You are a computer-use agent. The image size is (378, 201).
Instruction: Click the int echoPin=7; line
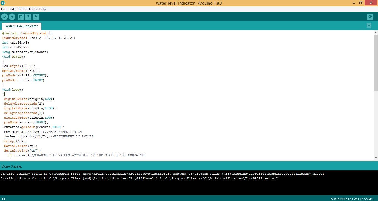click(15, 47)
